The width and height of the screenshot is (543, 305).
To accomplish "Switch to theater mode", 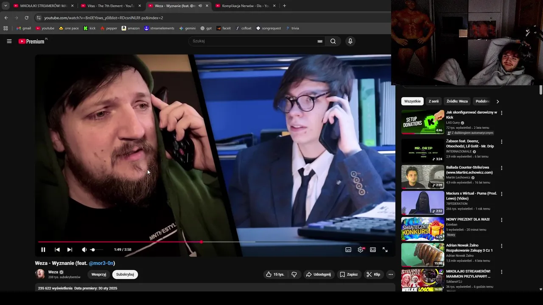I will (x=373, y=250).
